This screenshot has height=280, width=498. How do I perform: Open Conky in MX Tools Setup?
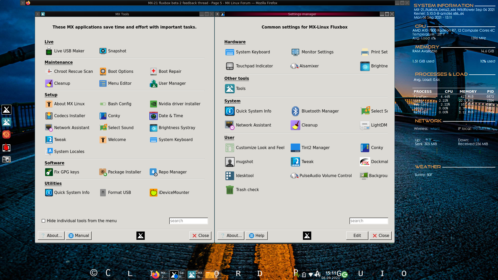coord(110,116)
